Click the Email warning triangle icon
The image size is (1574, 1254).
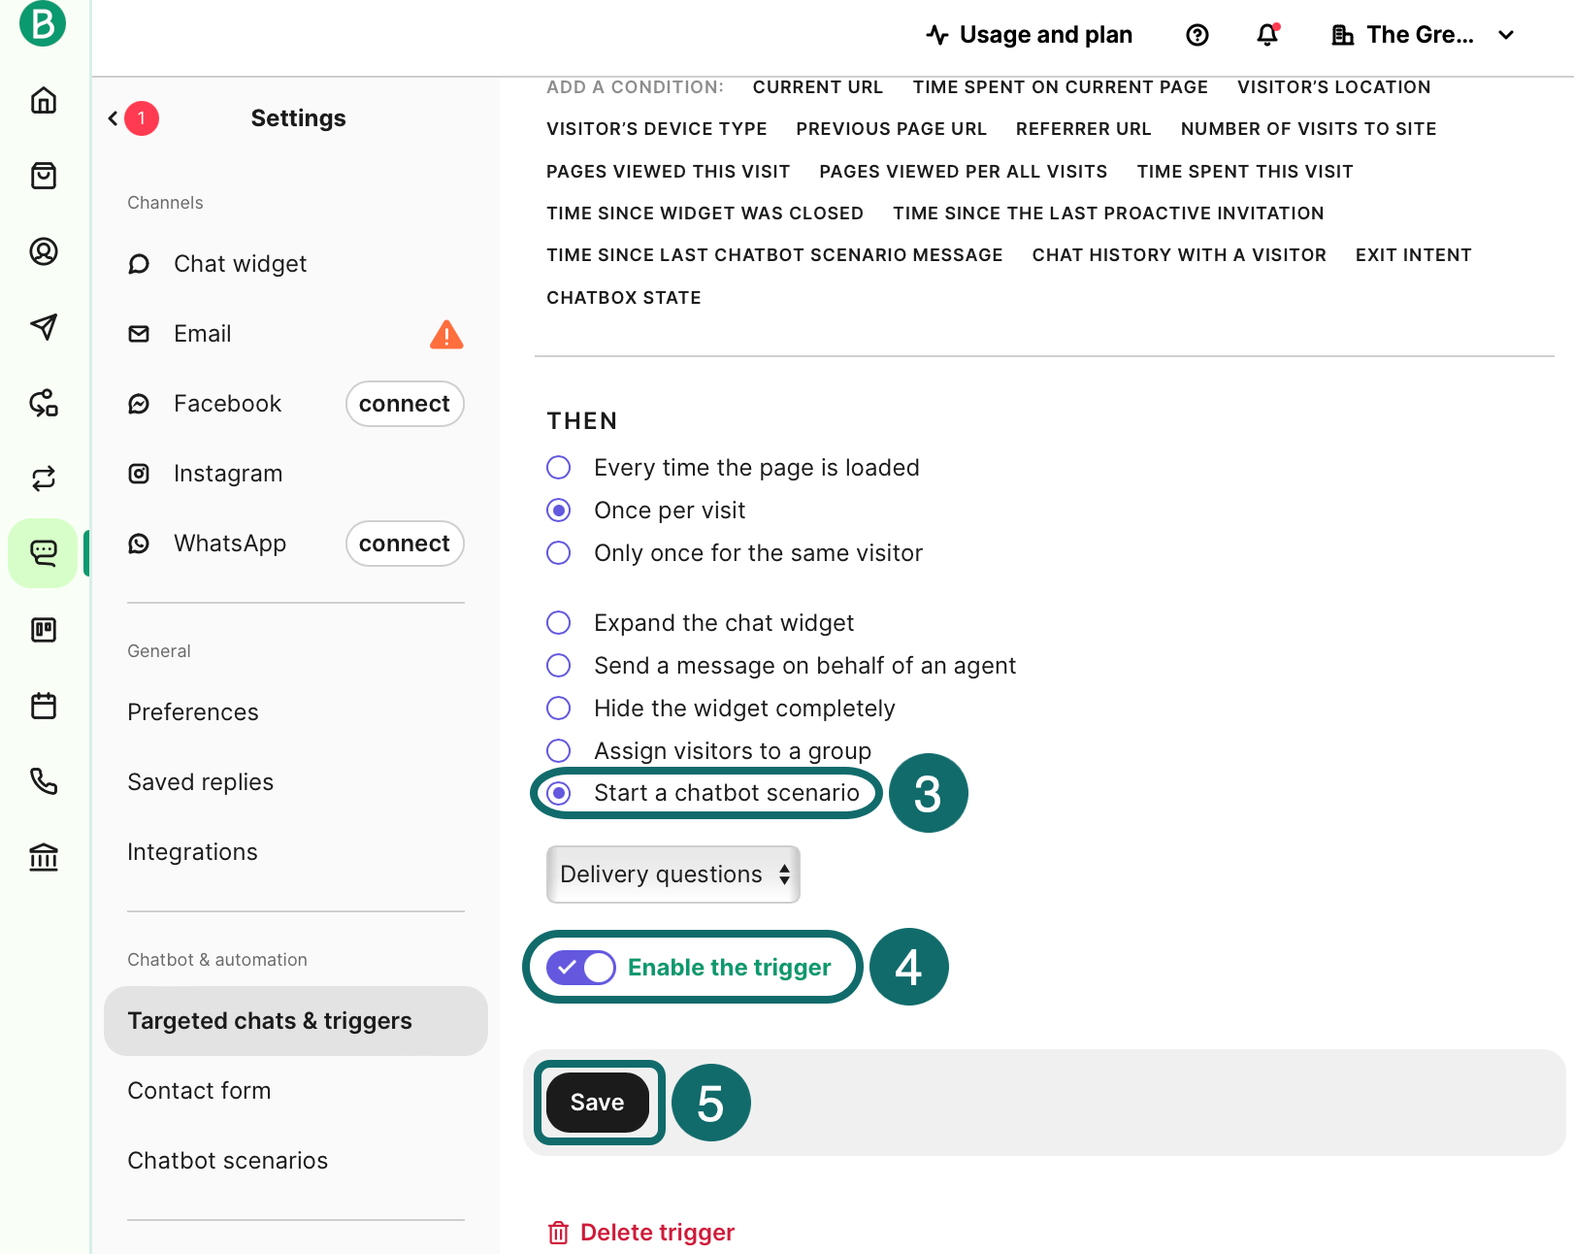click(446, 335)
